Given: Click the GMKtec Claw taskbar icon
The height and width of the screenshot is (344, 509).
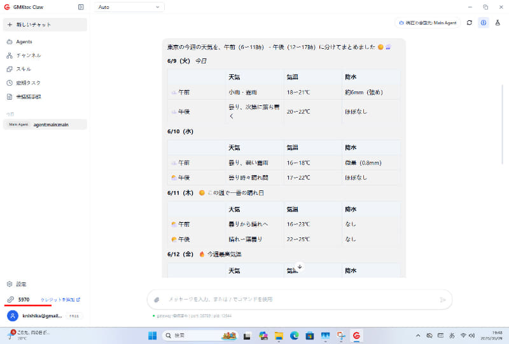Looking at the screenshot, I should click(356, 336).
